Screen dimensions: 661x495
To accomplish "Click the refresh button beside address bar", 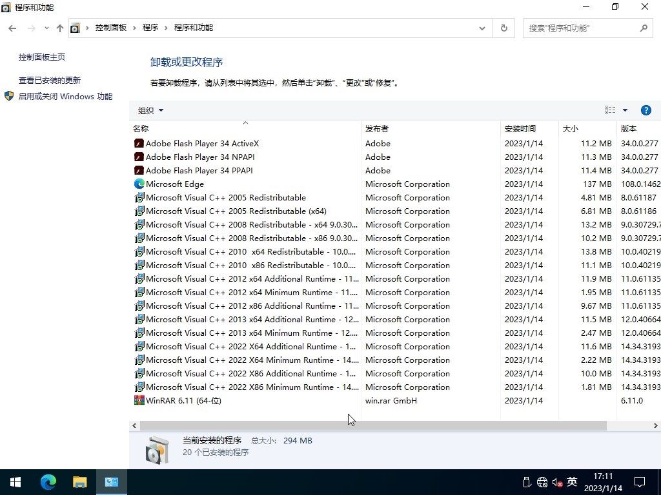I will pyautogui.click(x=503, y=28).
